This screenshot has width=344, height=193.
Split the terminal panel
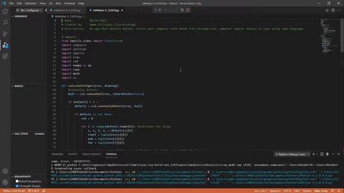click(x=322, y=154)
